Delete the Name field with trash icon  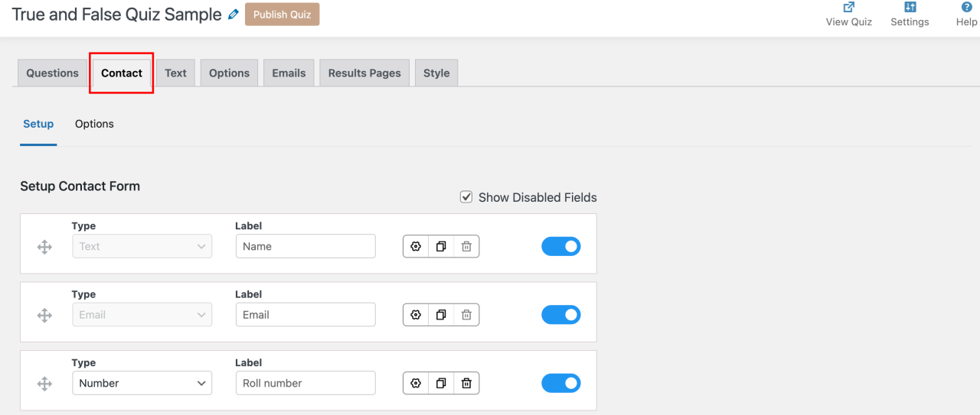tap(466, 246)
